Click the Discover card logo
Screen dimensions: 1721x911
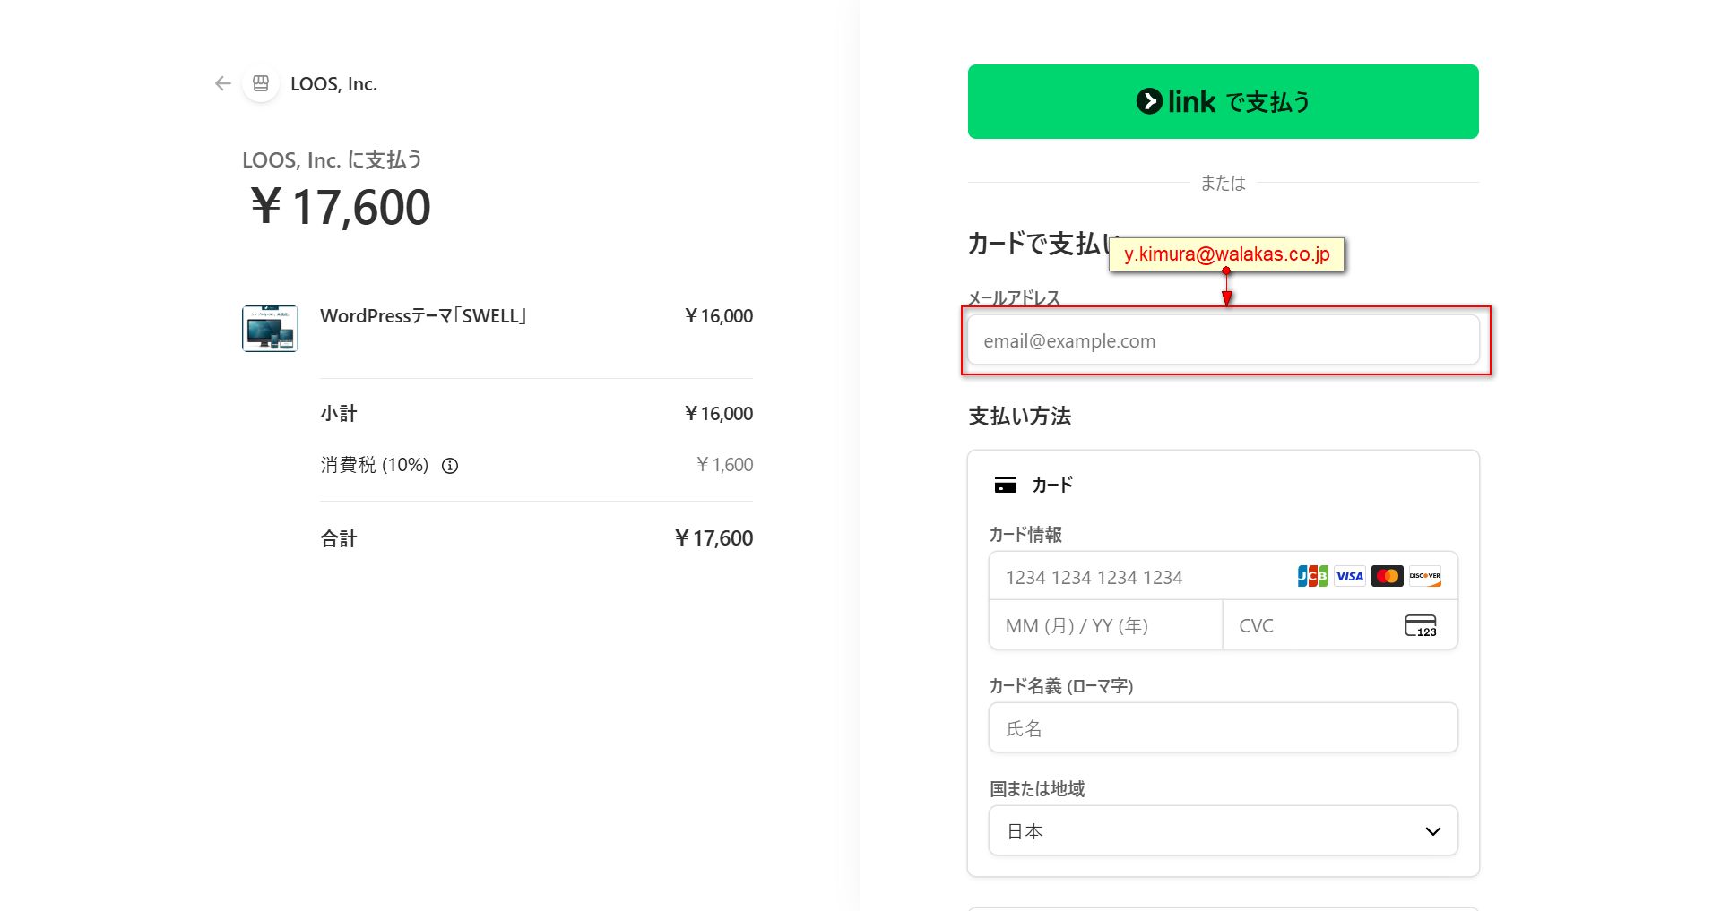click(x=1424, y=576)
